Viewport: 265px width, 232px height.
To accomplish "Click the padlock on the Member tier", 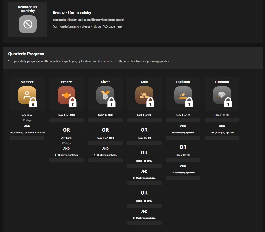I will [x=33, y=103].
